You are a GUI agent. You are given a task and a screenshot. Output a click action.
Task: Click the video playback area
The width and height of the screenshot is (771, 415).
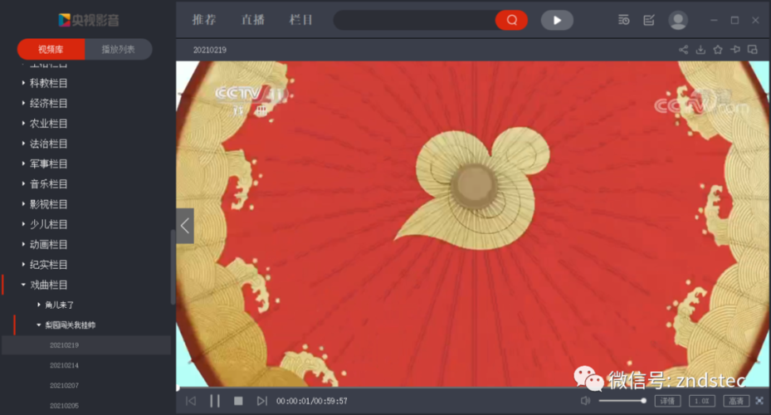pyautogui.click(x=473, y=224)
